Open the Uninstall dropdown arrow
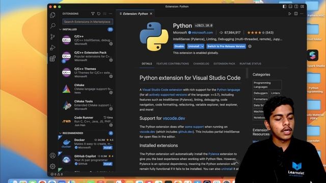 (x=202, y=46)
